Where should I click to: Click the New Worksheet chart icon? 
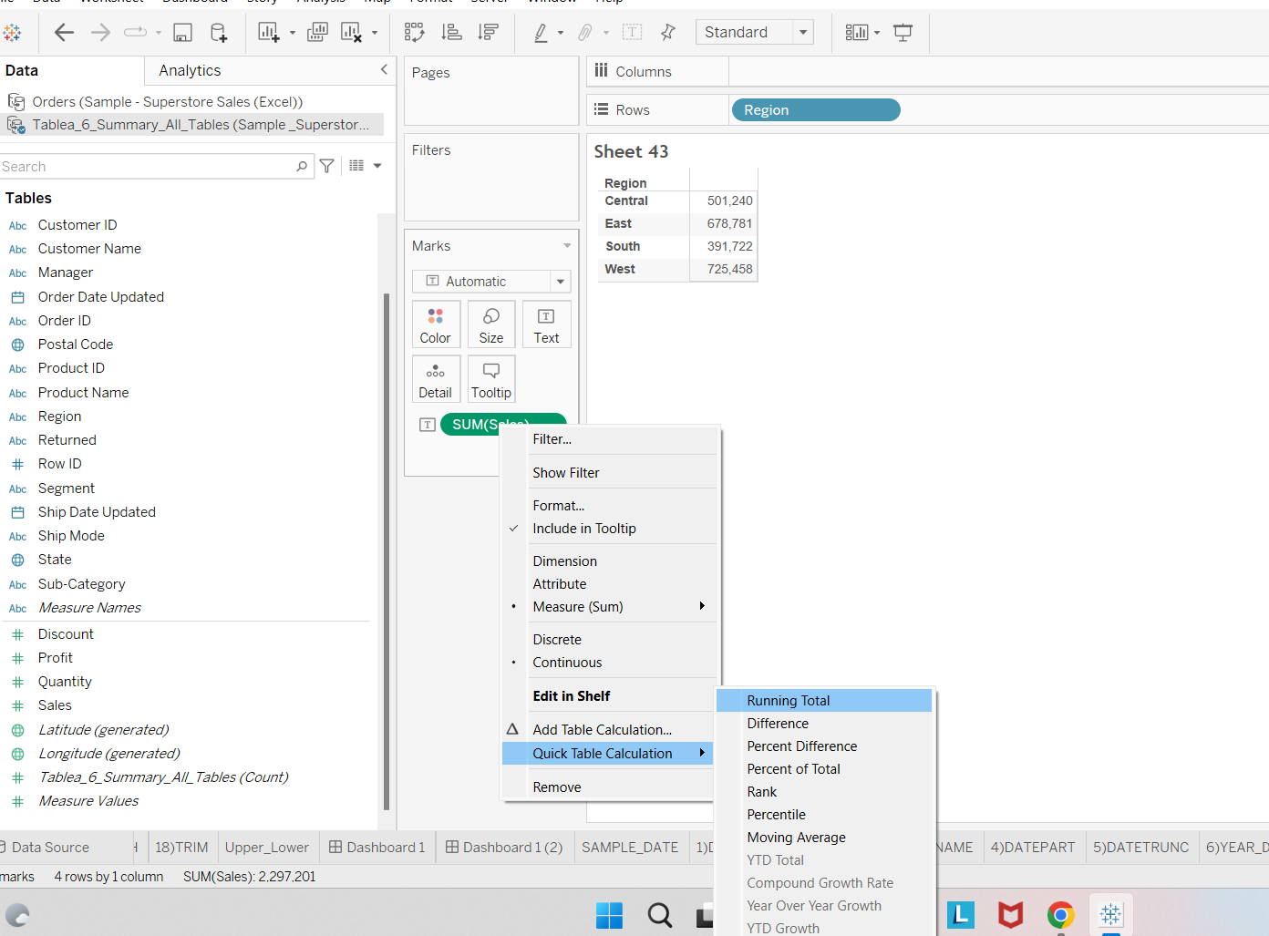[268, 33]
